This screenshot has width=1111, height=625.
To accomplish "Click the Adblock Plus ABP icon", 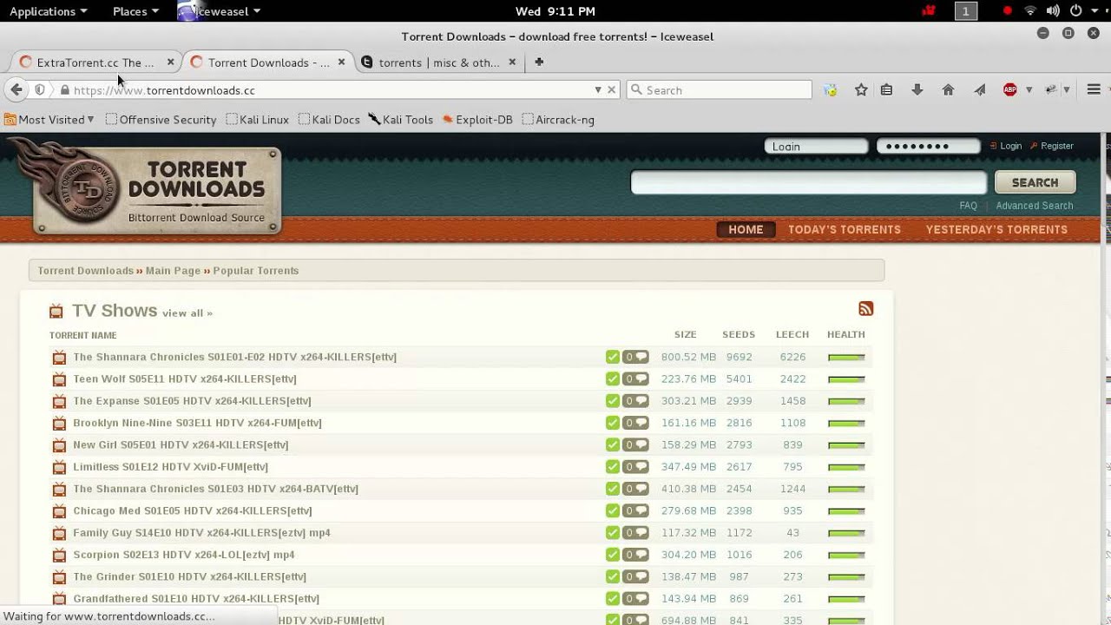I will click(x=1009, y=89).
